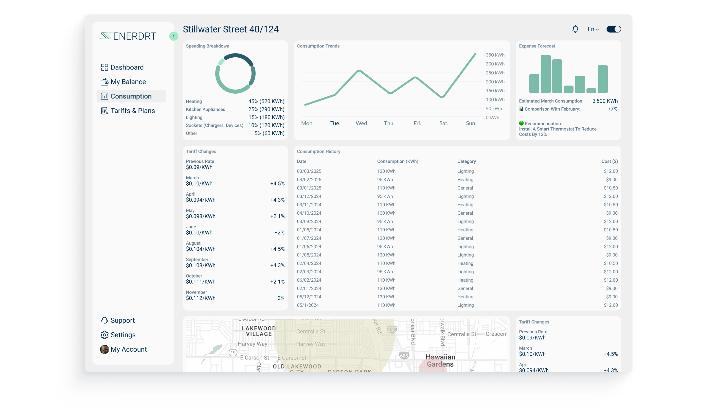Click the +7% February comparison value

coord(612,109)
